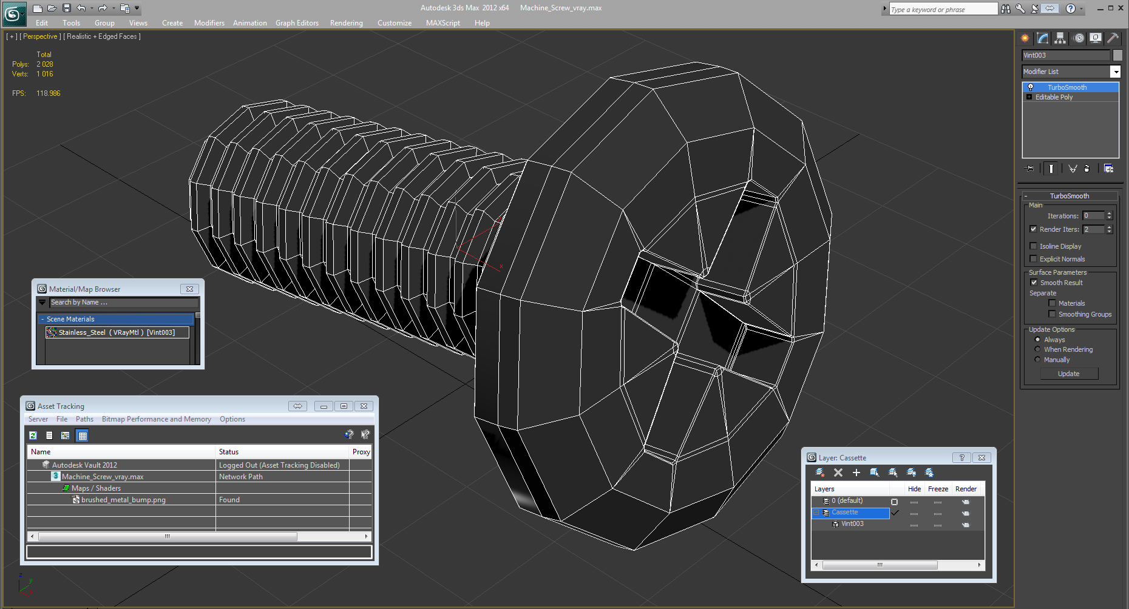
Task: Click Refresh icon in Asset Tracking toolbar
Action: (x=33, y=436)
